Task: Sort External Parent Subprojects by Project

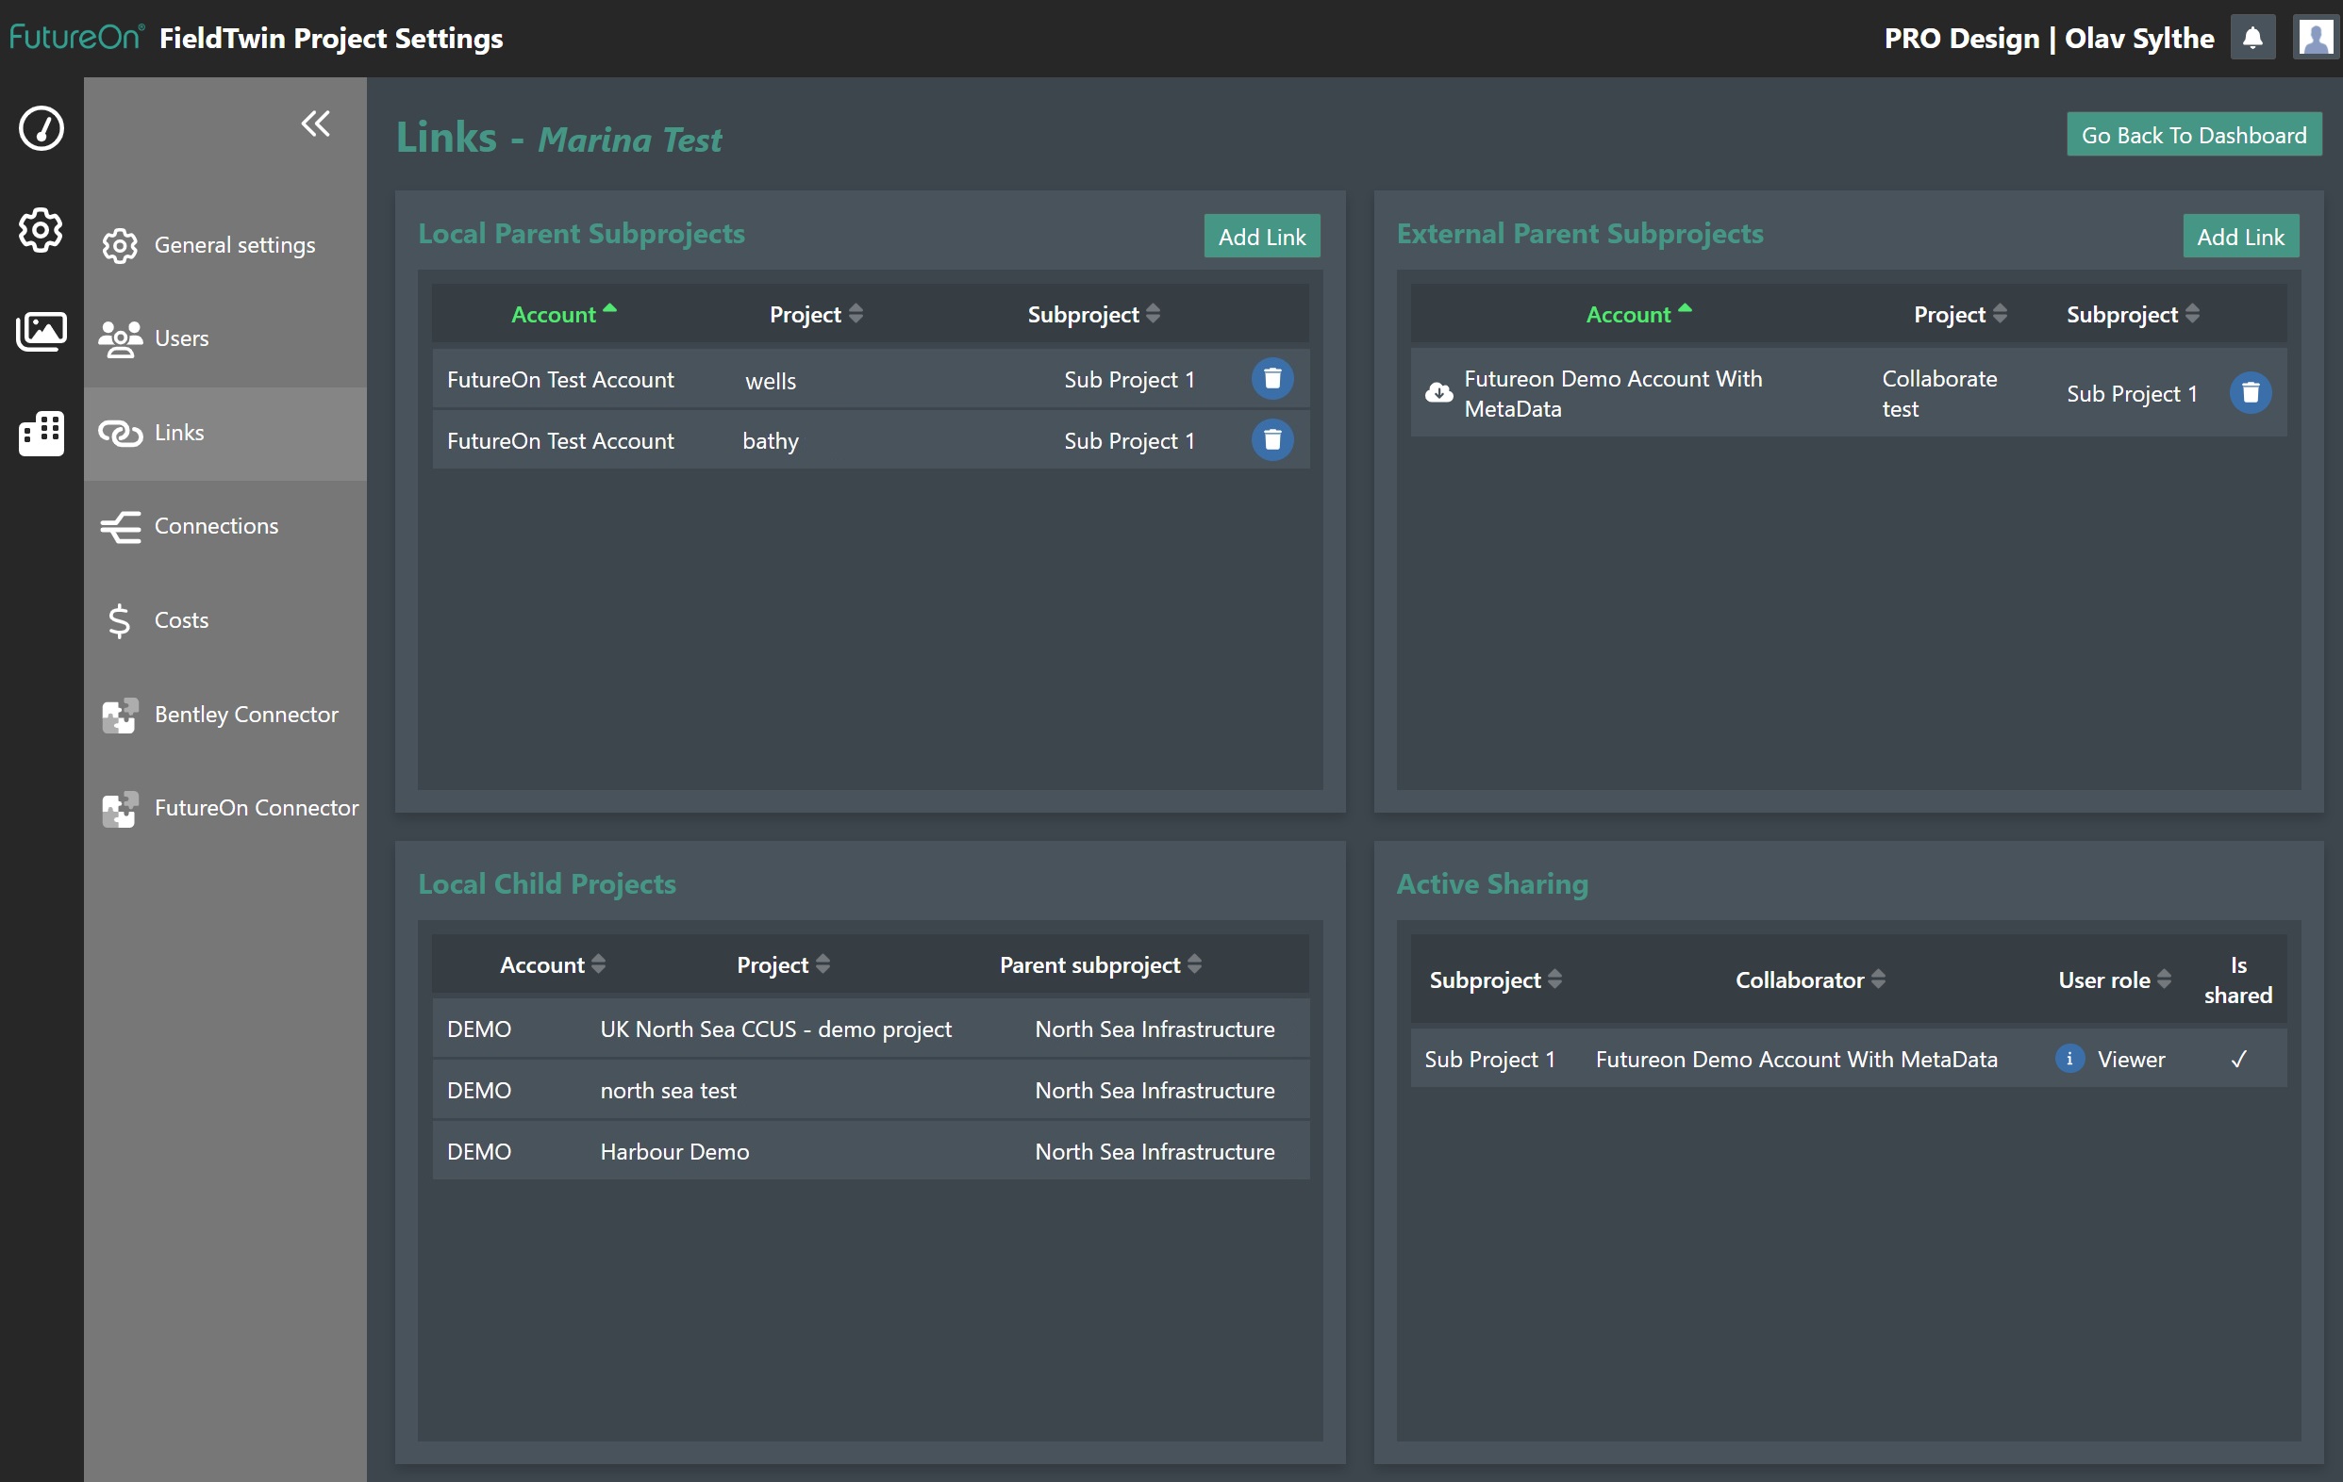Action: pos(1960,314)
